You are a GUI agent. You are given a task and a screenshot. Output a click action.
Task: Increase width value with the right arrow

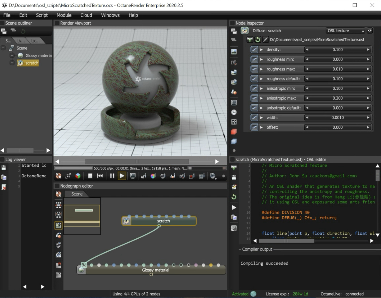click(368, 118)
